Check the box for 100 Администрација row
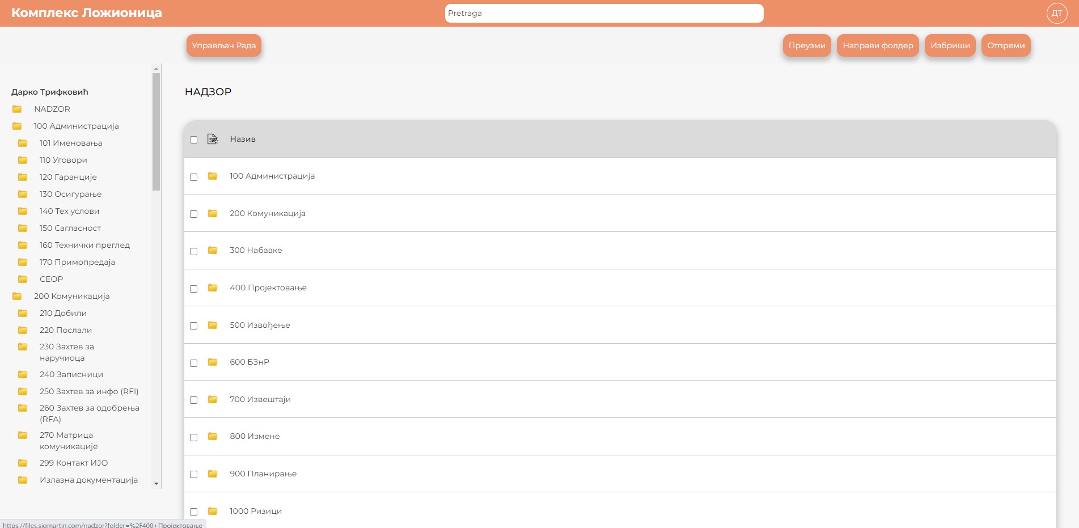Screen dimensions: 1079x528 coord(193,177)
